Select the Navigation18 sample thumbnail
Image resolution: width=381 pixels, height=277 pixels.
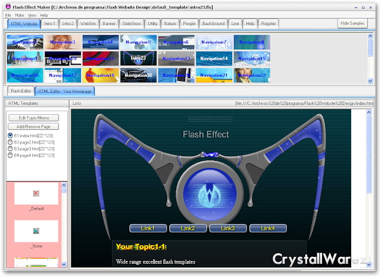point(101,75)
